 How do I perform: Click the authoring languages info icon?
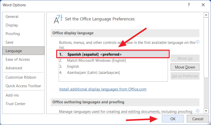pos(198,111)
